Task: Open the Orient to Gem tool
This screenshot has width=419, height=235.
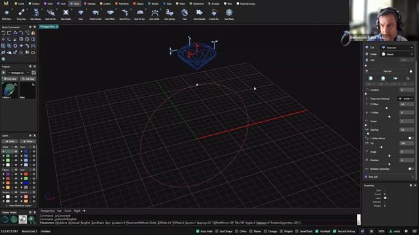Action: (x=96, y=14)
